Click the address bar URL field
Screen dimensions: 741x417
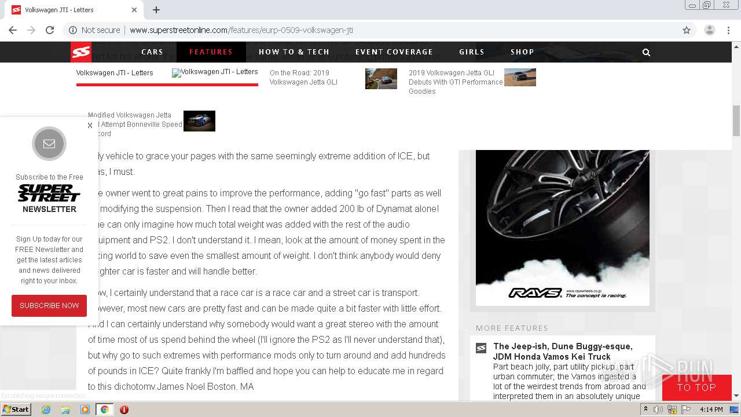370,30
